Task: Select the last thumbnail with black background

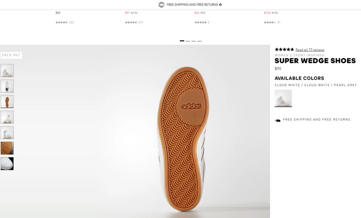Action: [x=7, y=163]
